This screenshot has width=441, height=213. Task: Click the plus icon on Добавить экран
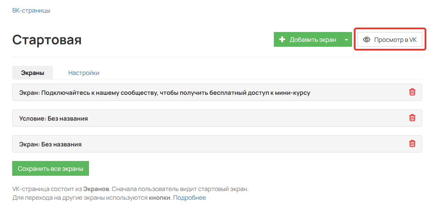pyautogui.click(x=282, y=40)
